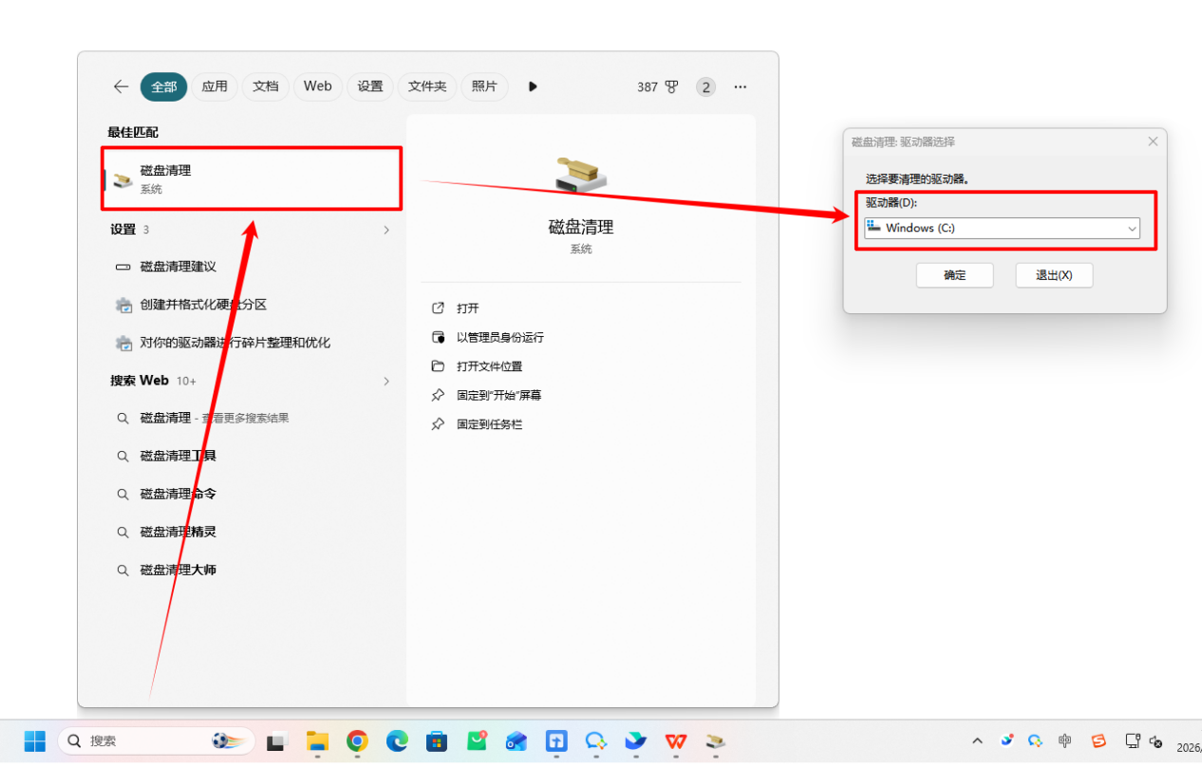Open the blue chat bubble app on taskbar
The width and height of the screenshot is (1202, 768).
point(596,741)
